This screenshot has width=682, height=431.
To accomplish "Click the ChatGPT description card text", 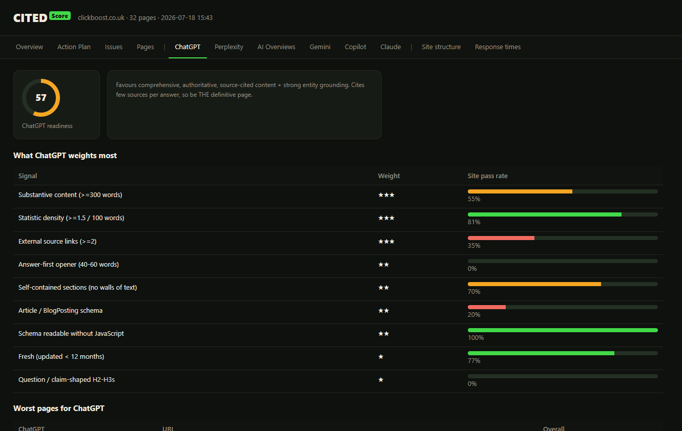I will click(240, 90).
